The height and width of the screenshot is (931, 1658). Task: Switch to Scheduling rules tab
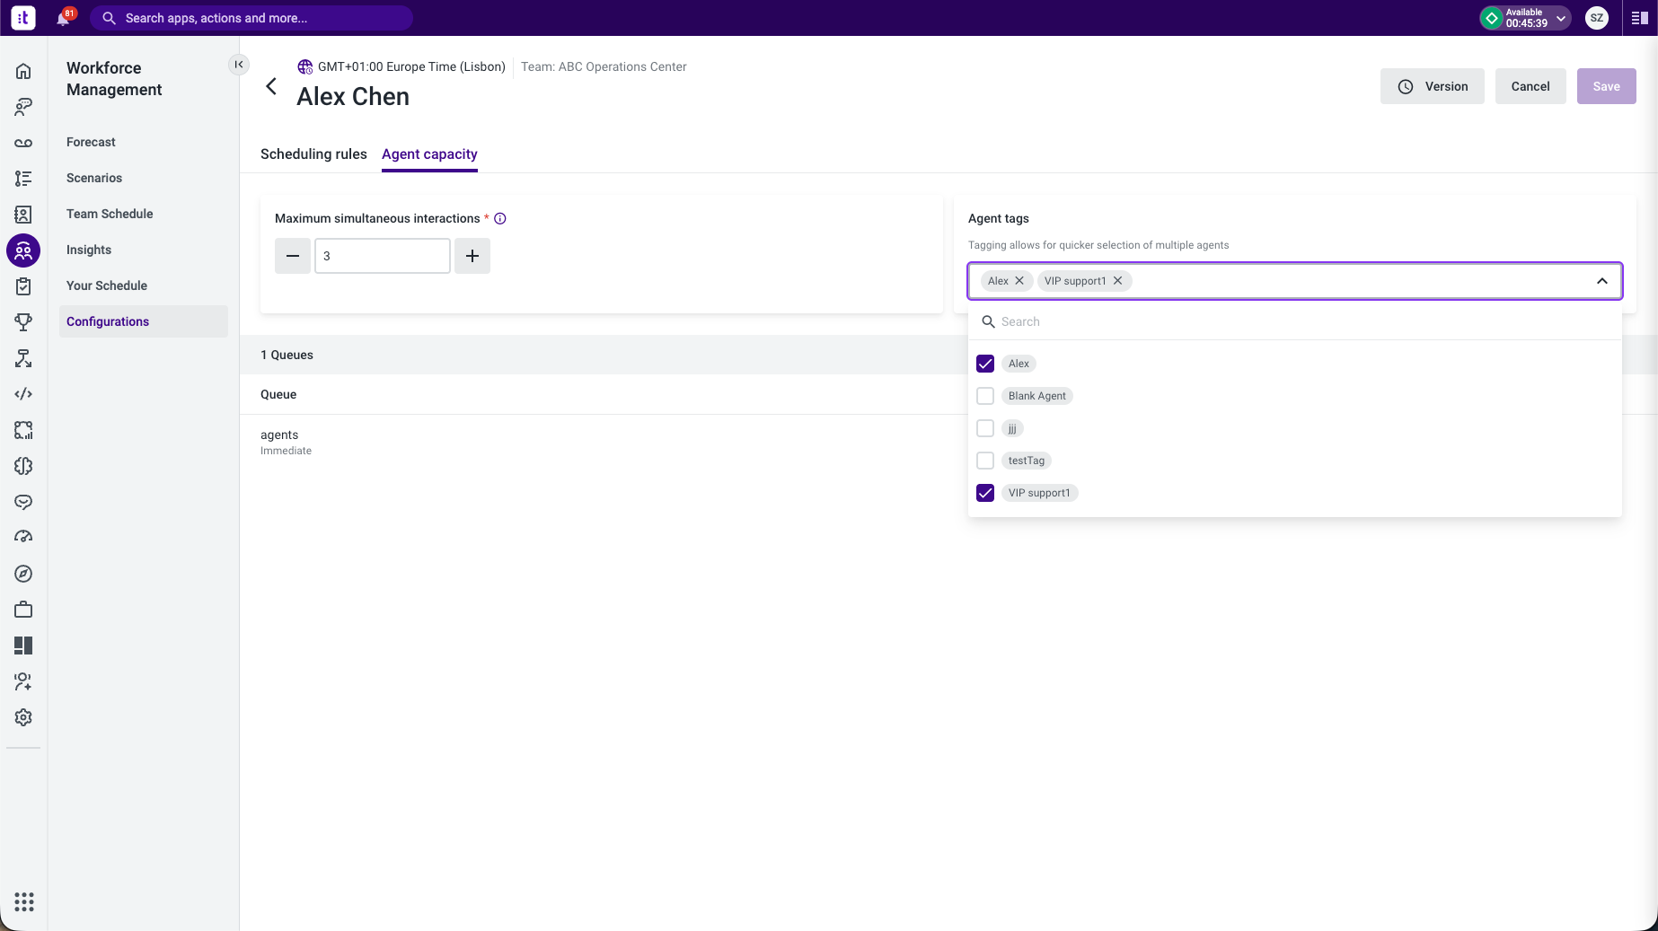(313, 154)
